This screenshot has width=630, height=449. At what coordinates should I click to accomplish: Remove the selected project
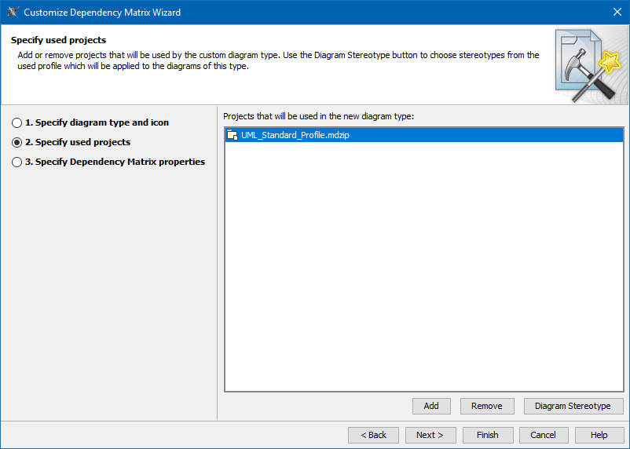[486, 406]
